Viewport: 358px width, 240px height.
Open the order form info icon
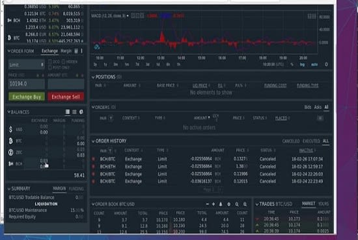point(81,51)
